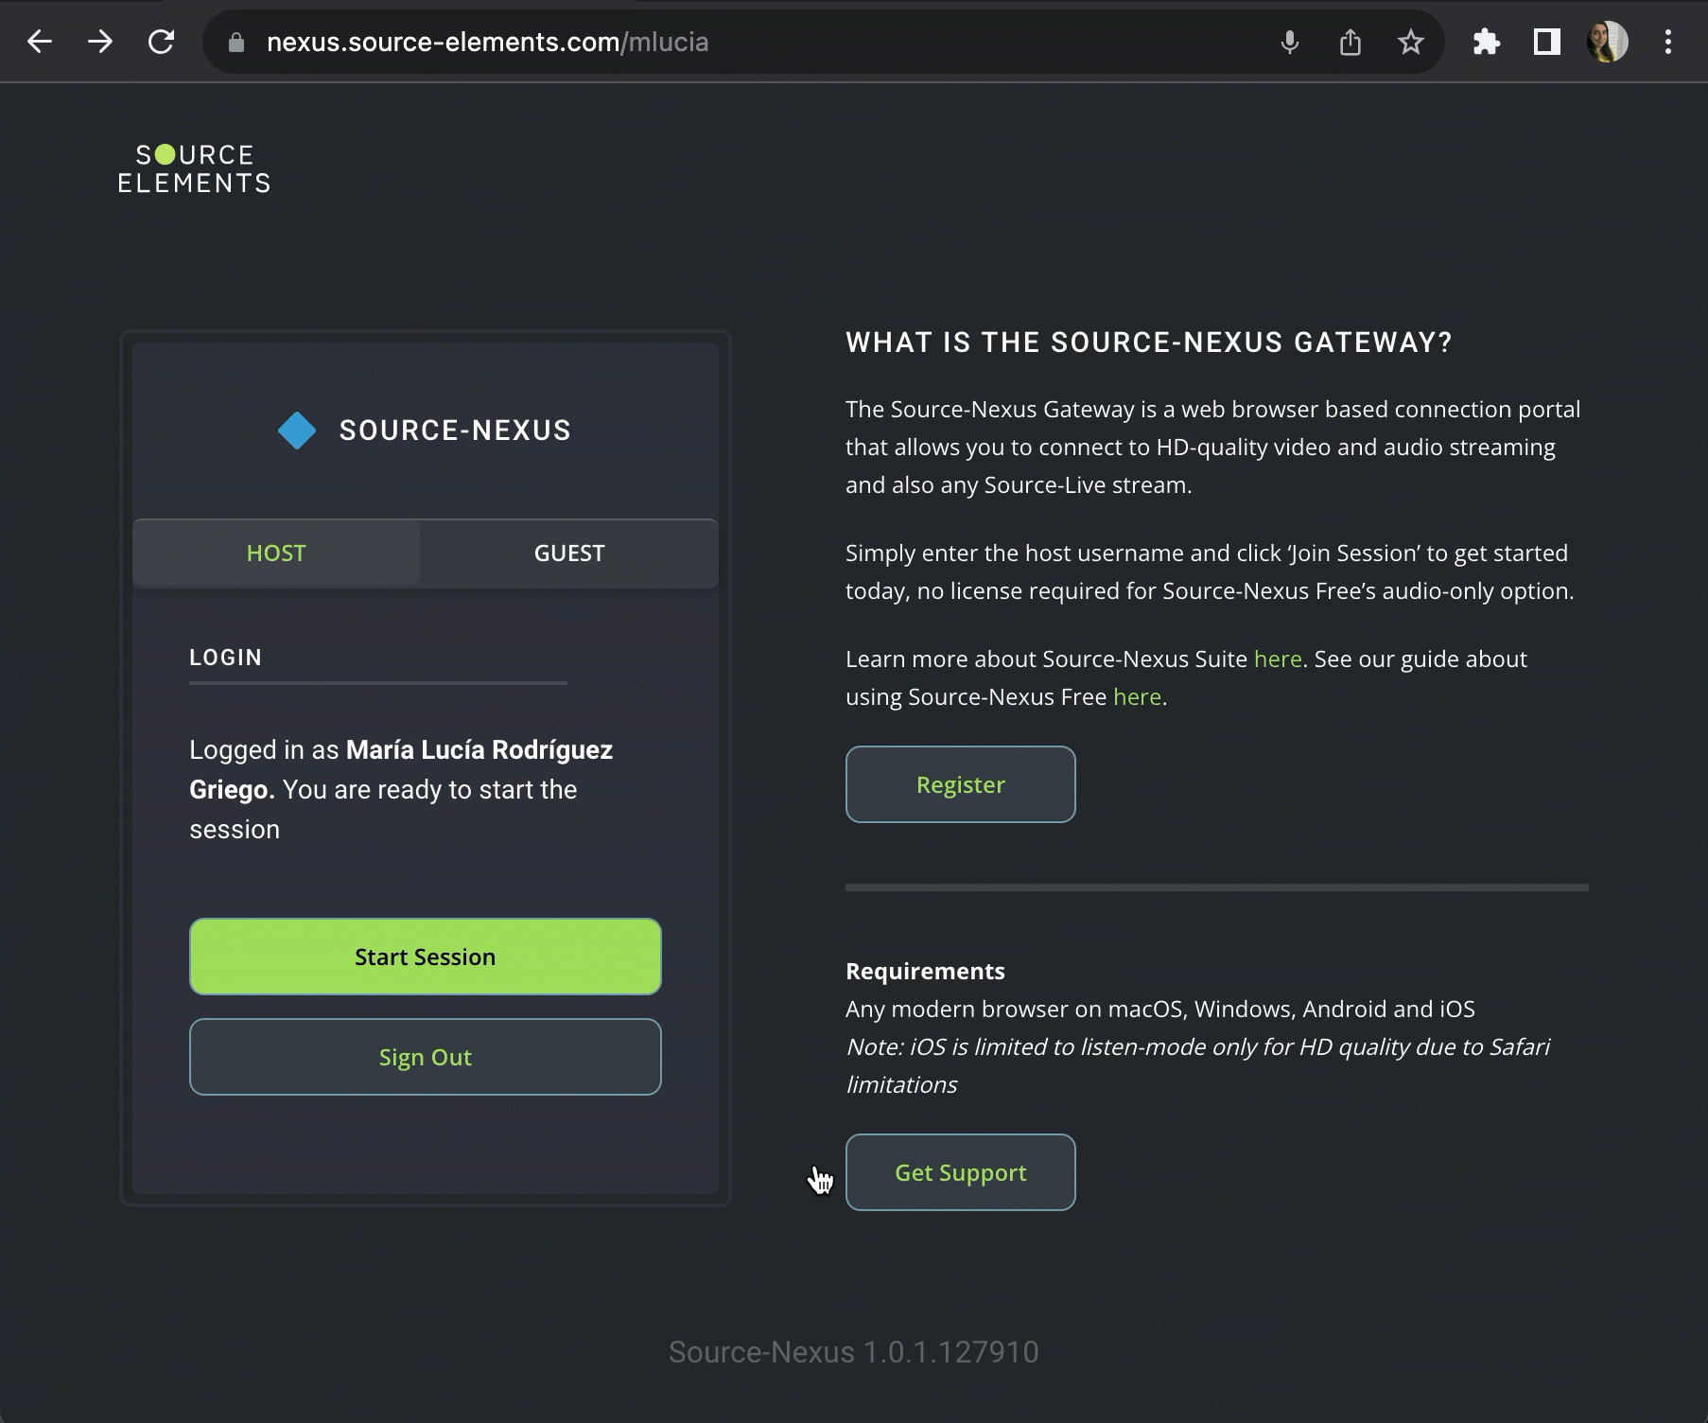Switch to the HOST tab
This screenshot has width=1708, height=1423.
[x=276, y=553]
